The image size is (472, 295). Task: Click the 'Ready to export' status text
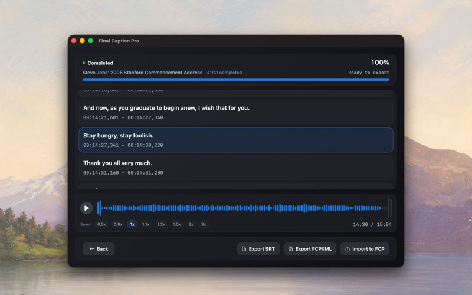point(369,73)
